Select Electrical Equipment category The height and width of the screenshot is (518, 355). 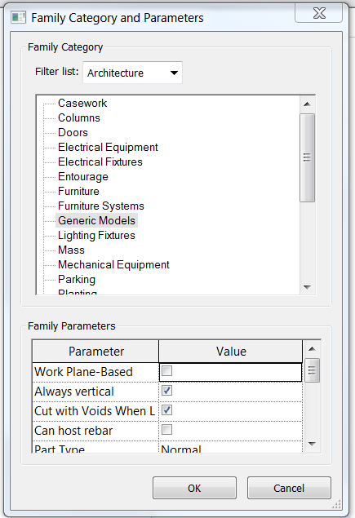[108, 148]
